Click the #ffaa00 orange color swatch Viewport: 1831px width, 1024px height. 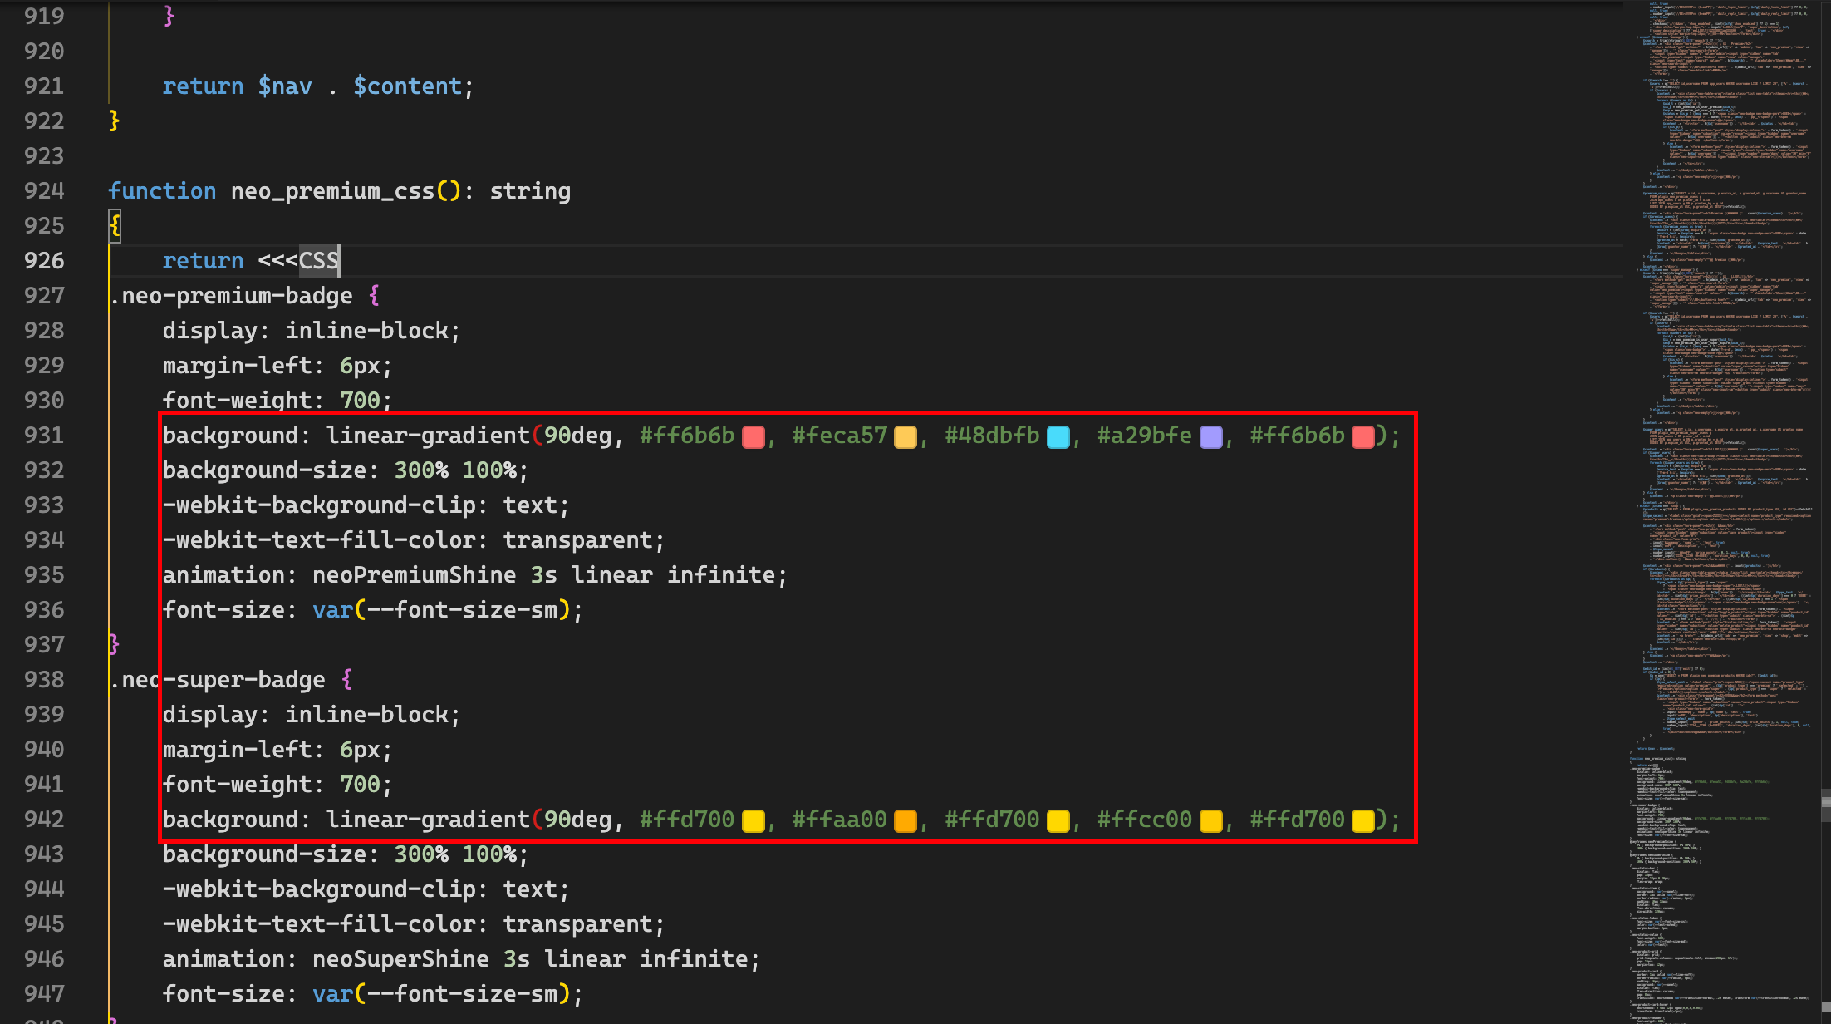906,820
